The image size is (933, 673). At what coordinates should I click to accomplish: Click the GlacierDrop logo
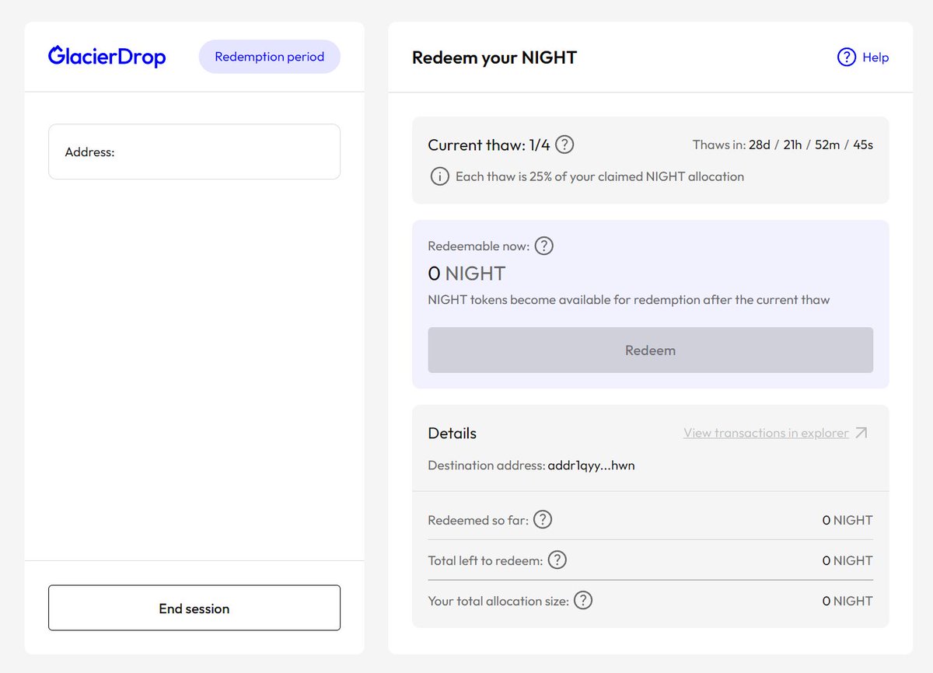tap(107, 57)
